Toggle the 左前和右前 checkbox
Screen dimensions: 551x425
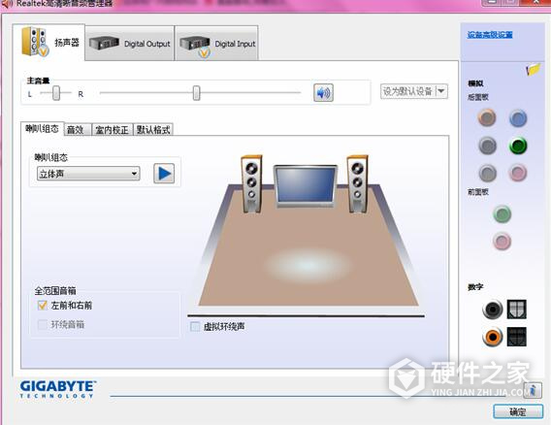coord(42,305)
